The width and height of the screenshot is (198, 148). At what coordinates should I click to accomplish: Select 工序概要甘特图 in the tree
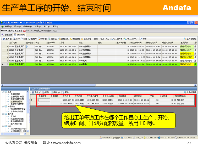pos(17,97)
